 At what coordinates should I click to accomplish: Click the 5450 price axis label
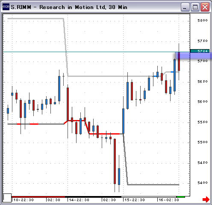(203, 163)
